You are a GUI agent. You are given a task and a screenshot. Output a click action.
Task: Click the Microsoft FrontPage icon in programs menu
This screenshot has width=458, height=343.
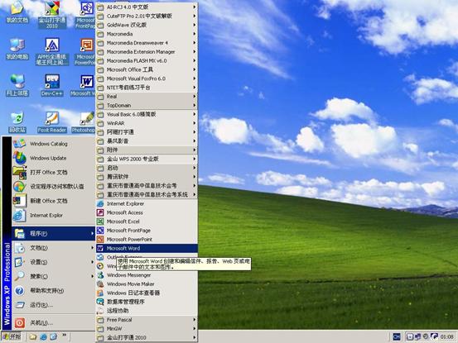100,231
